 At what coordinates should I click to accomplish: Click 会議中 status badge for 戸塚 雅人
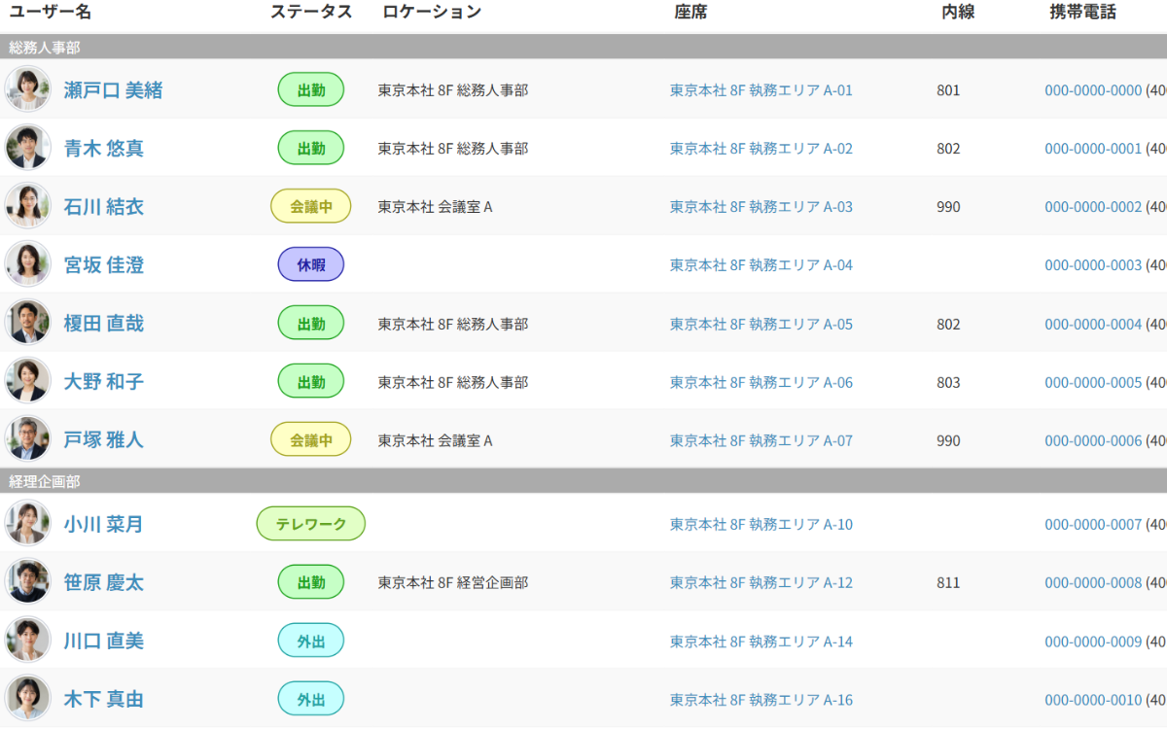pos(311,439)
